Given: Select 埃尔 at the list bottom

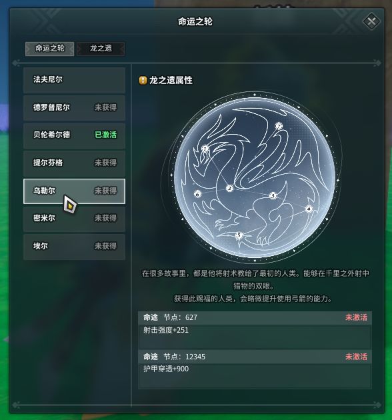Looking at the screenshot, I should coord(74,246).
